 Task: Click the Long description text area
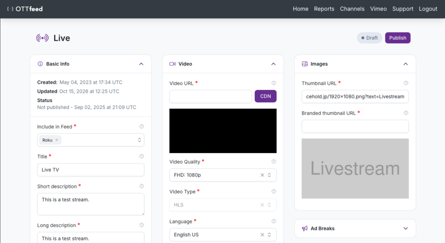point(91,237)
